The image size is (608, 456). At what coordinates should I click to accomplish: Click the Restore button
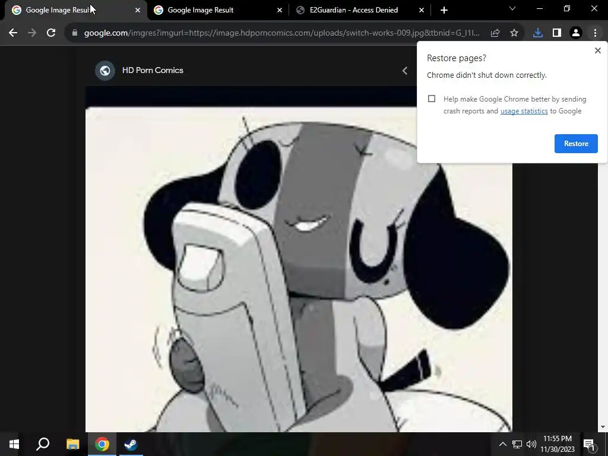[576, 144]
